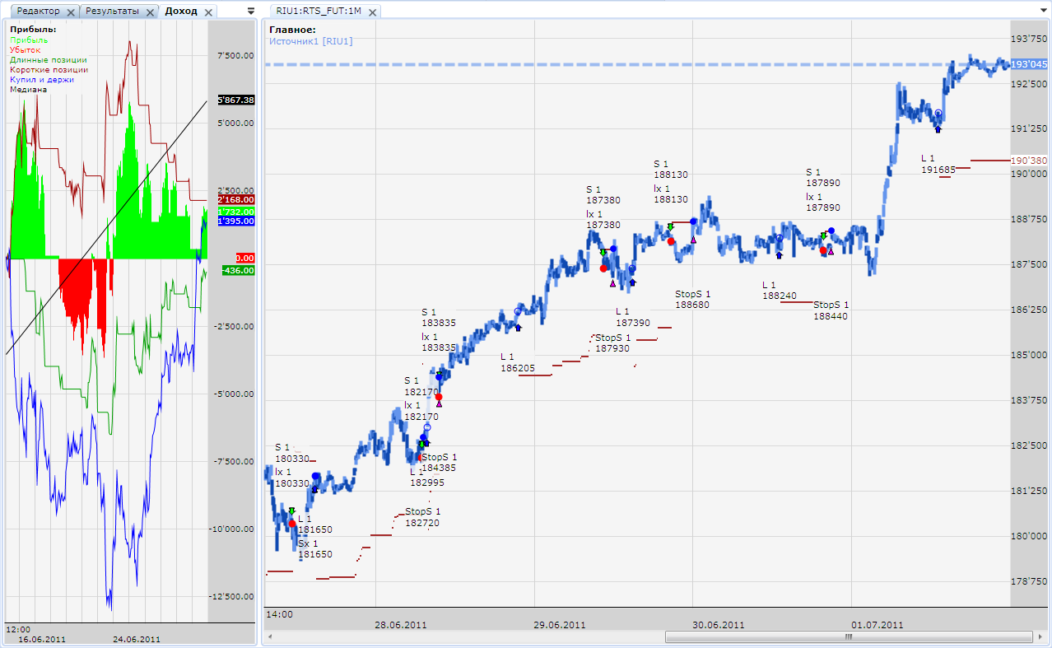
Task: Click the 01.07.2011 date label
Action: (x=877, y=625)
